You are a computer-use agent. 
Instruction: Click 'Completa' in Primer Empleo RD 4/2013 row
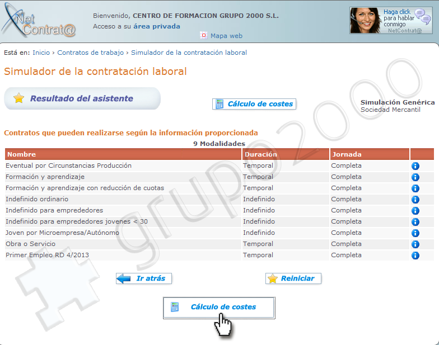click(346, 255)
